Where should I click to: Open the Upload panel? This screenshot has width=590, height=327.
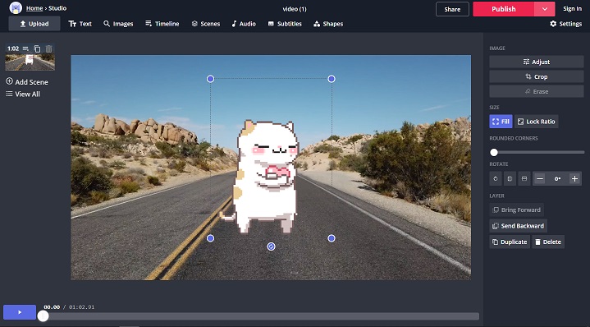click(x=34, y=24)
